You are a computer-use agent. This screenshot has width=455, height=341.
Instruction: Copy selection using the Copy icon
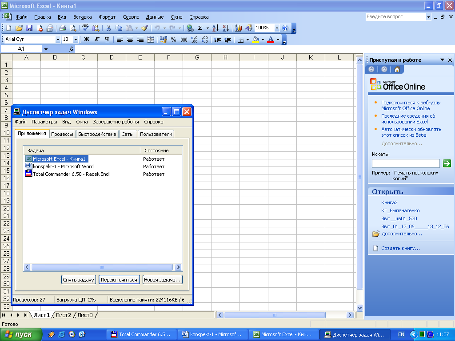click(119, 28)
